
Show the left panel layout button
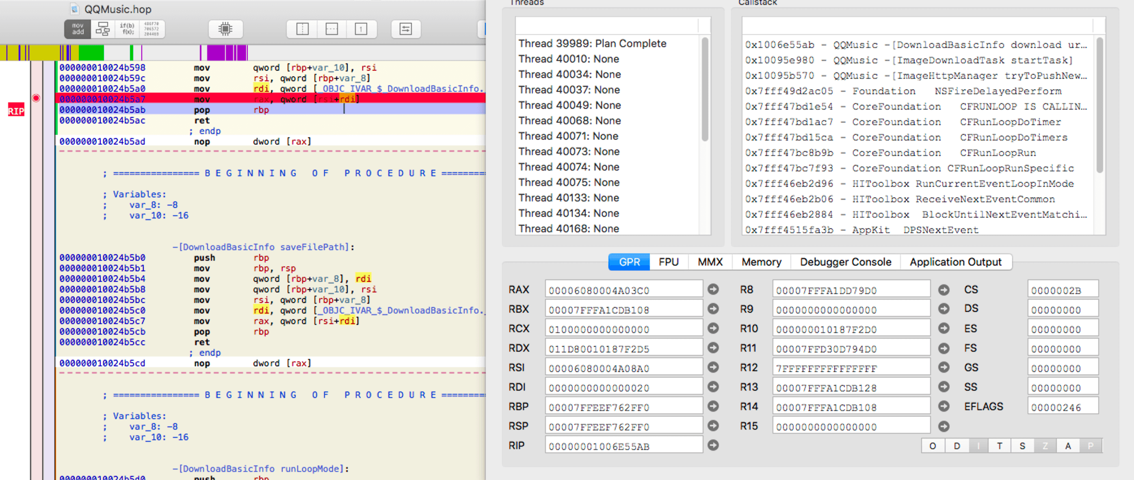point(303,29)
